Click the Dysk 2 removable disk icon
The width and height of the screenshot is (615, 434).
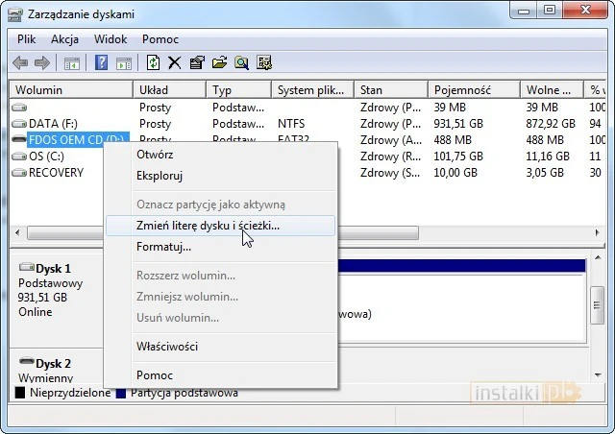pos(26,361)
